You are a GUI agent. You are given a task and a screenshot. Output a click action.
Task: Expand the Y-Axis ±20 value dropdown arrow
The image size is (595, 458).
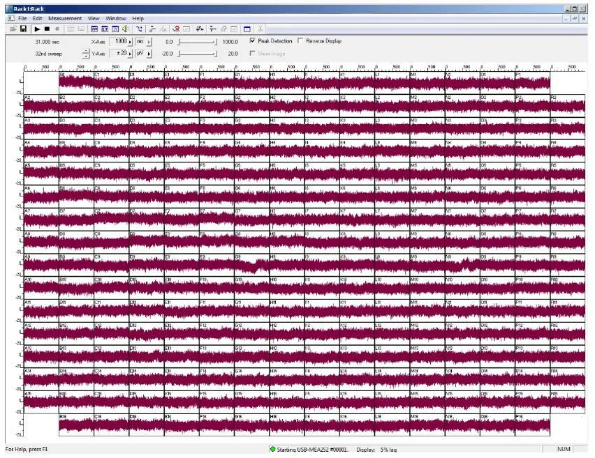130,54
